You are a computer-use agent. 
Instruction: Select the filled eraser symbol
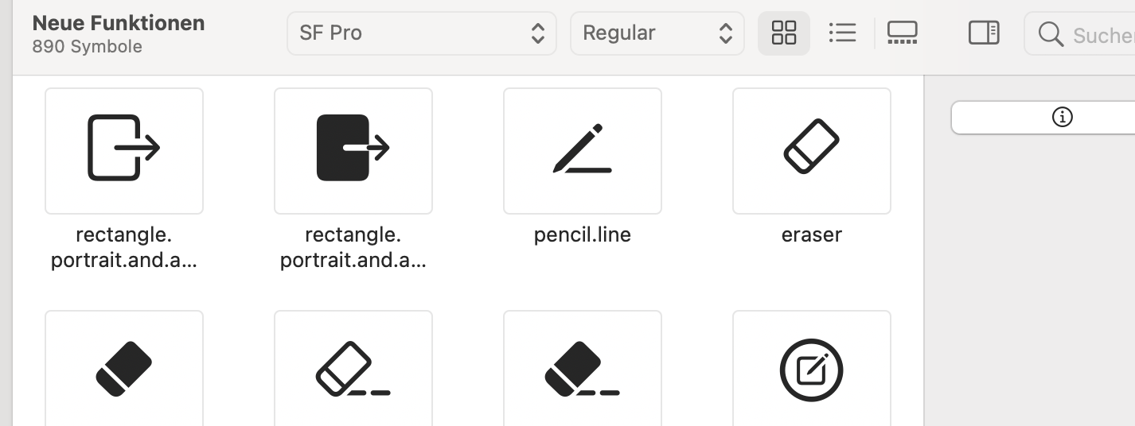(124, 369)
